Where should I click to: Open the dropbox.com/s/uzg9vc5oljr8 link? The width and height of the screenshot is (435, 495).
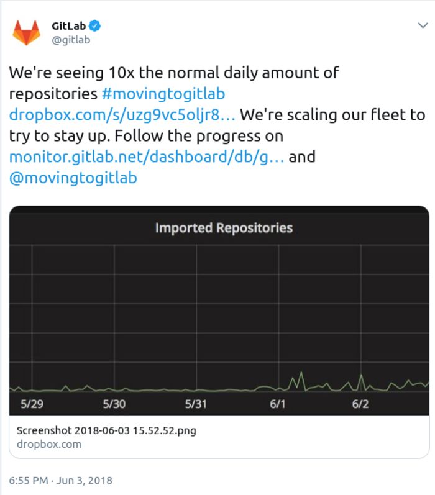(122, 115)
